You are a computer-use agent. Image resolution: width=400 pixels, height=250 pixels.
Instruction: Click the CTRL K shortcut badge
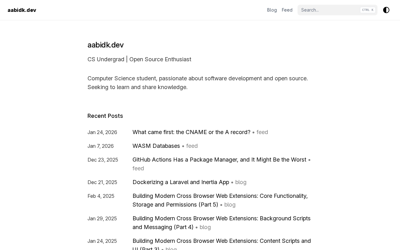368,10
